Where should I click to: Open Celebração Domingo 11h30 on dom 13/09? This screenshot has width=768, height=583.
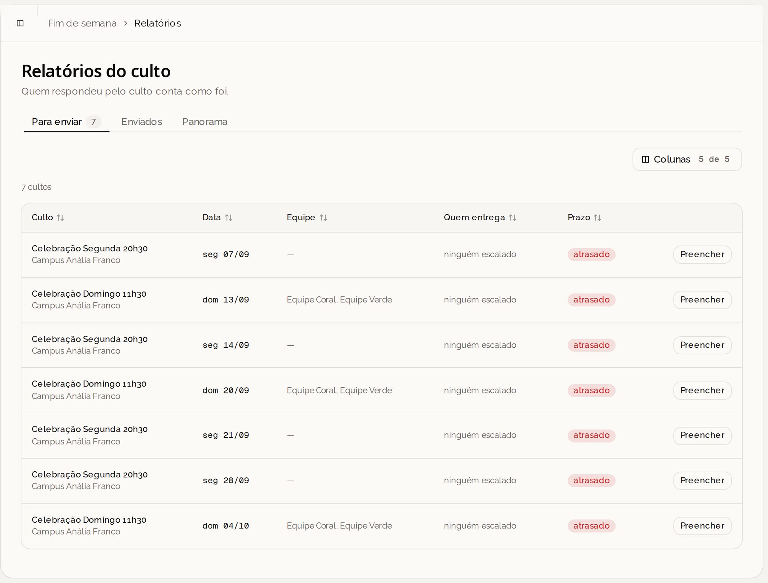[89, 294]
